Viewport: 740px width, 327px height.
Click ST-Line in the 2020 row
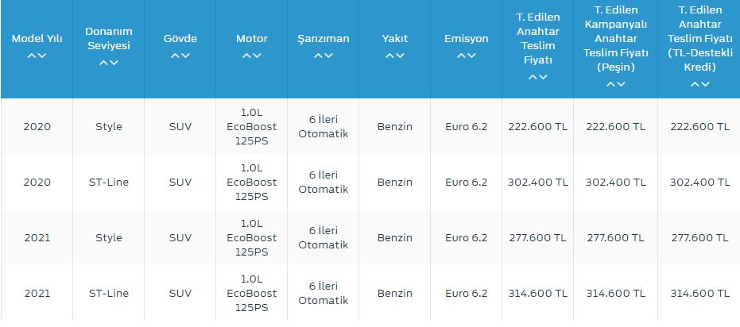tap(109, 182)
